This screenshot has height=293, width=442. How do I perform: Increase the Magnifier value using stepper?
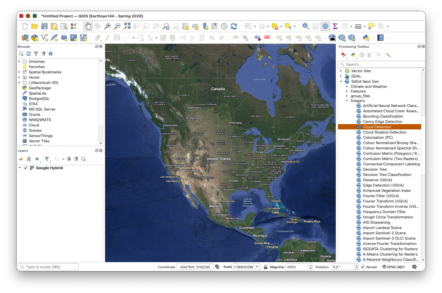click(x=311, y=266)
